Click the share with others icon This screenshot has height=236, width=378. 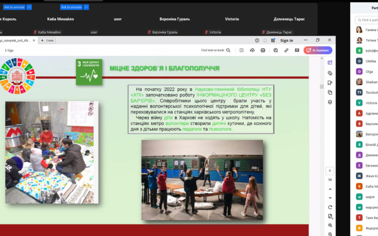[x=275, y=50]
